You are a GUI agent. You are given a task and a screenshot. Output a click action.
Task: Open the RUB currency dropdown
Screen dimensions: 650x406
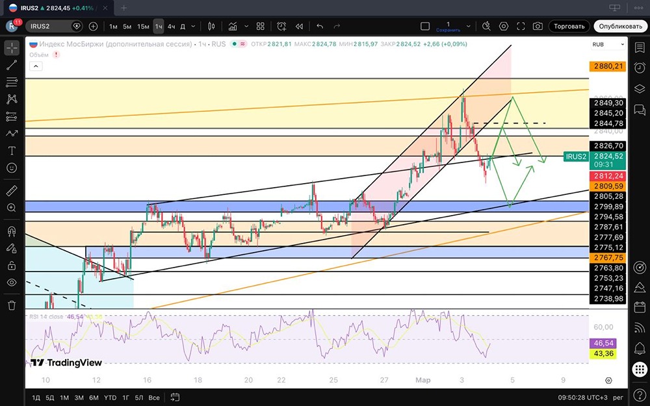pos(608,45)
